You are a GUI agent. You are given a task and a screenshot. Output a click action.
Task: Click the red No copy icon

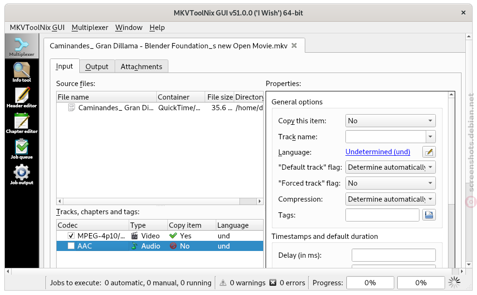(x=173, y=246)
